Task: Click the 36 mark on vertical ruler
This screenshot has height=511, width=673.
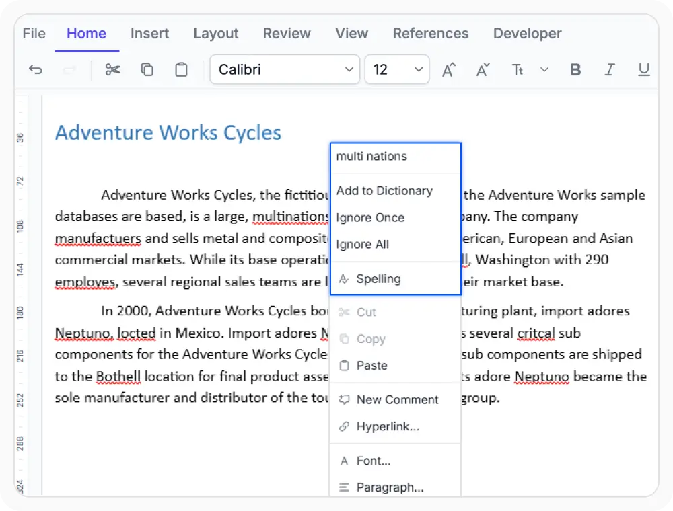Action: (x=20, y=138)
